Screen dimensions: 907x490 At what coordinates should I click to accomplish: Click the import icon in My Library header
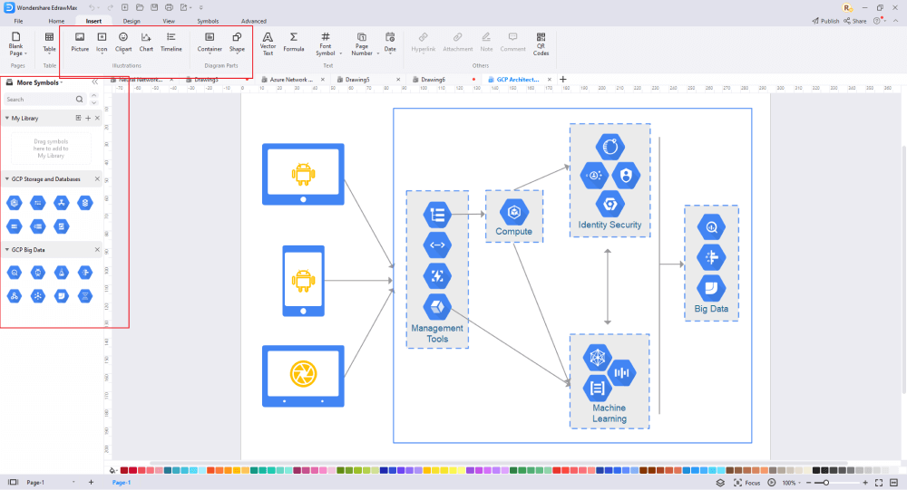[x=78, y=118]
